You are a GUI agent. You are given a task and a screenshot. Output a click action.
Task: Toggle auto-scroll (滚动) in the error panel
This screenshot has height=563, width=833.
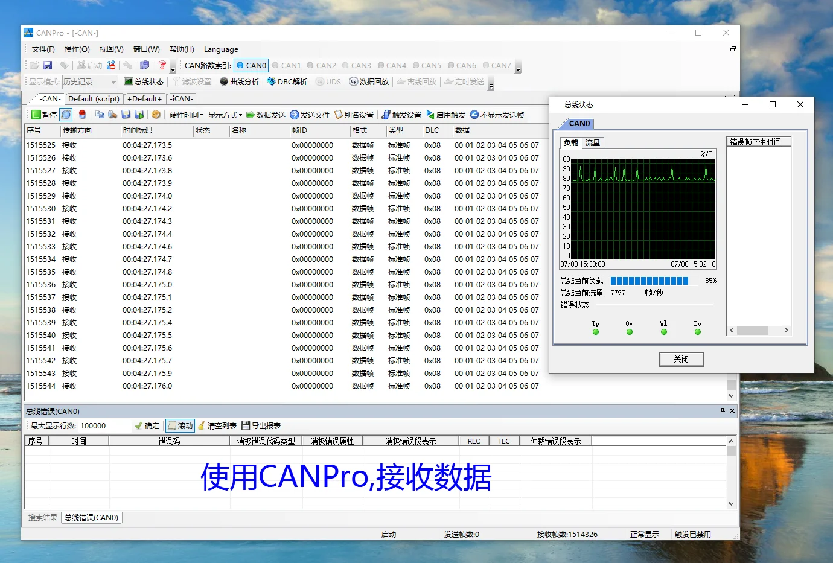click(x=180, y=425)
